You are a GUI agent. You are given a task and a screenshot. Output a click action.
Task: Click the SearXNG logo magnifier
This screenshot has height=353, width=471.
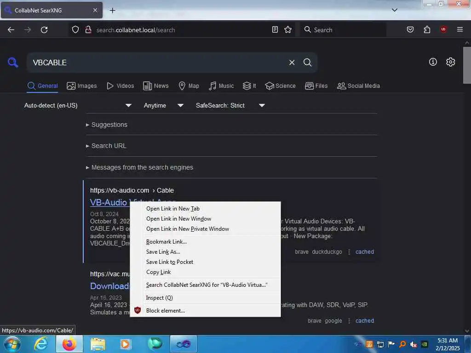click(x=13, y=63)
